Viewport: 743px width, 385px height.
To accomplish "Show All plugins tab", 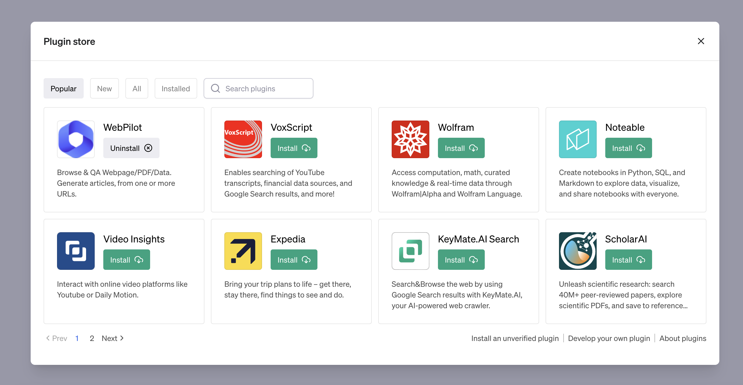I will [x=136, y=88].
